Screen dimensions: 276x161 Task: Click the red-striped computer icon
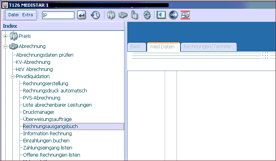coord(185,15)
